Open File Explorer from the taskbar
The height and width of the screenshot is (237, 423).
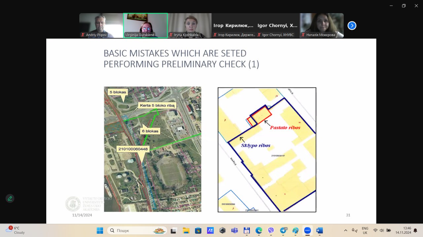(186, 230)
